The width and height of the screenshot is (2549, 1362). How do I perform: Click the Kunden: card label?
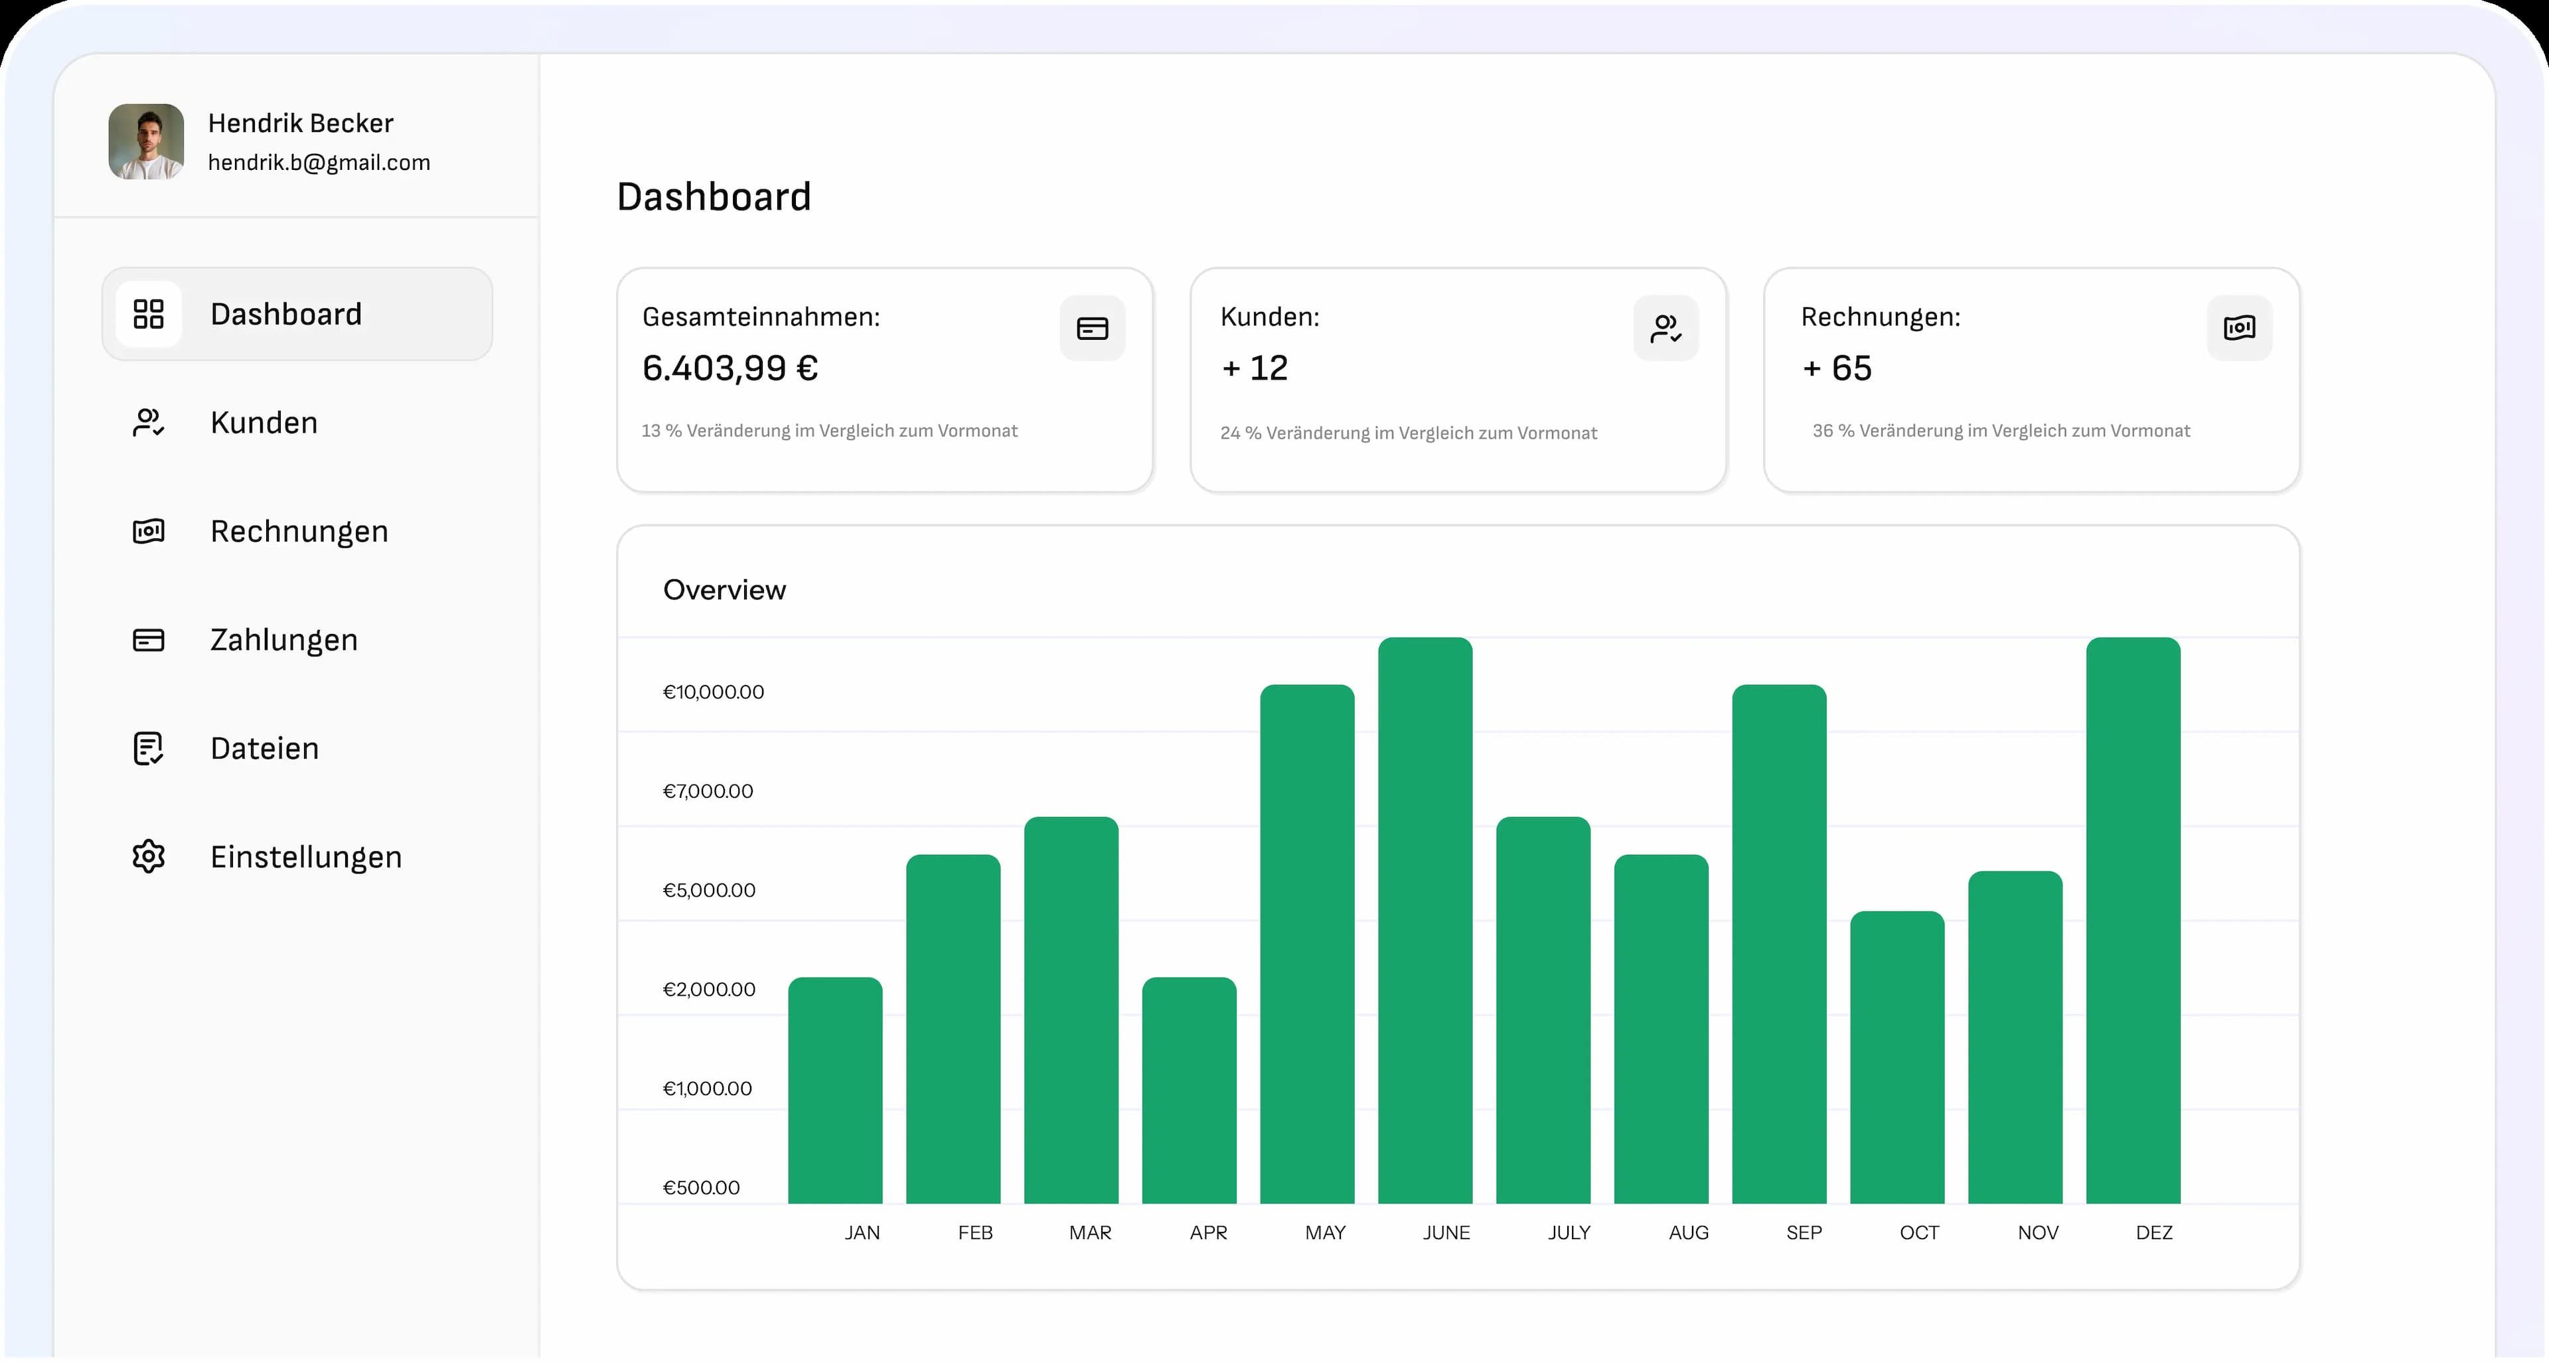click(x=1270, y=317)
